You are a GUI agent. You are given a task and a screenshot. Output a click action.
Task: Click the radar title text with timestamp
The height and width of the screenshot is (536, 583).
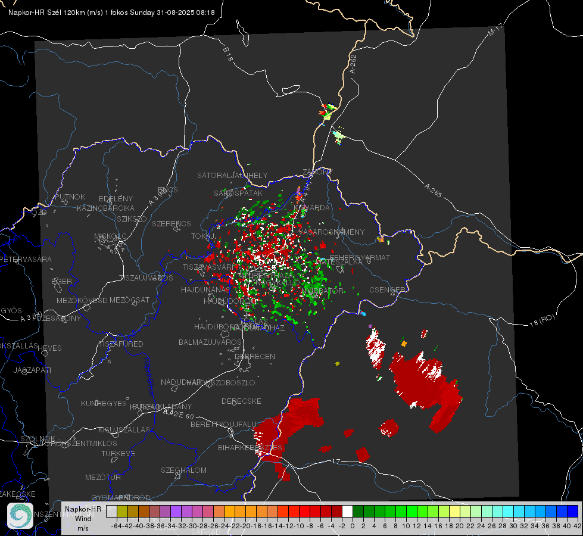111,13
